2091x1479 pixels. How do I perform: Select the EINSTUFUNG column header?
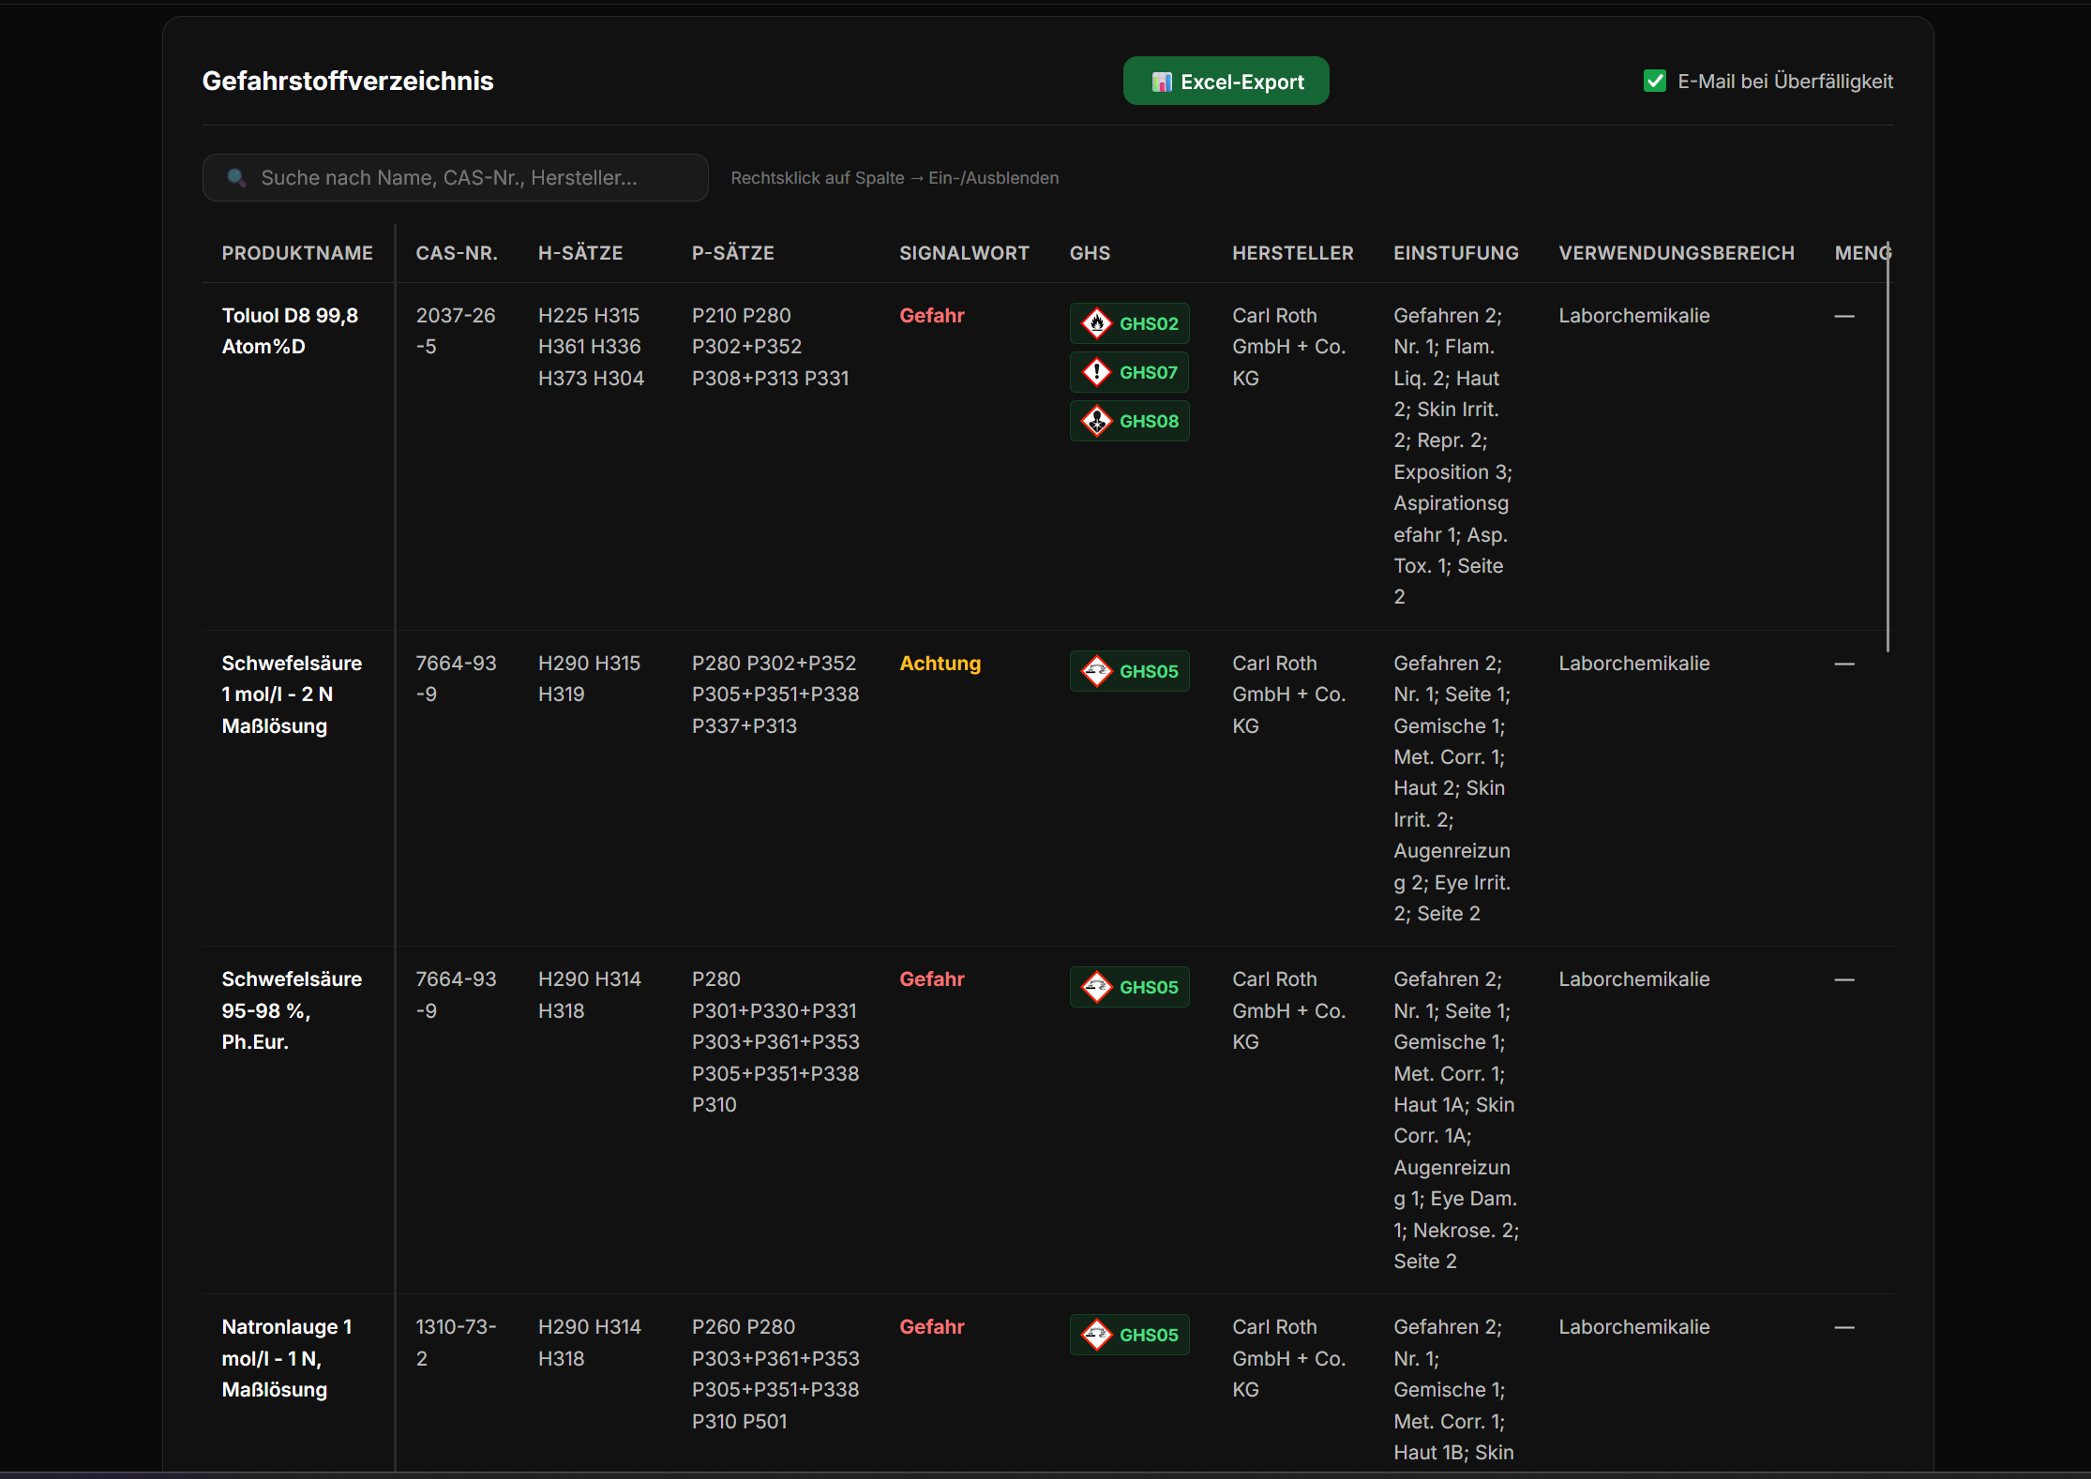pyautogui.click(x=1455, y=253)
